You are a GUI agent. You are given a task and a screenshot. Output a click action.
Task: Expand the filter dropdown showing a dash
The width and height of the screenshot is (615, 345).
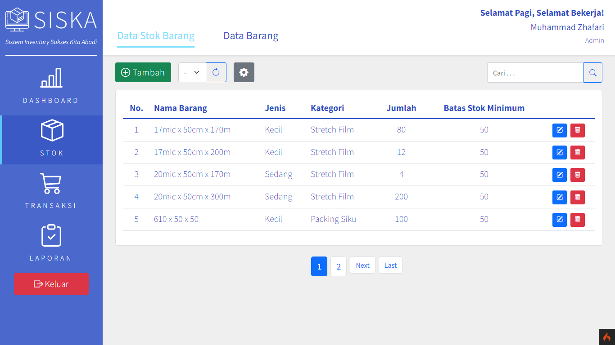click(x=192, y=72)
